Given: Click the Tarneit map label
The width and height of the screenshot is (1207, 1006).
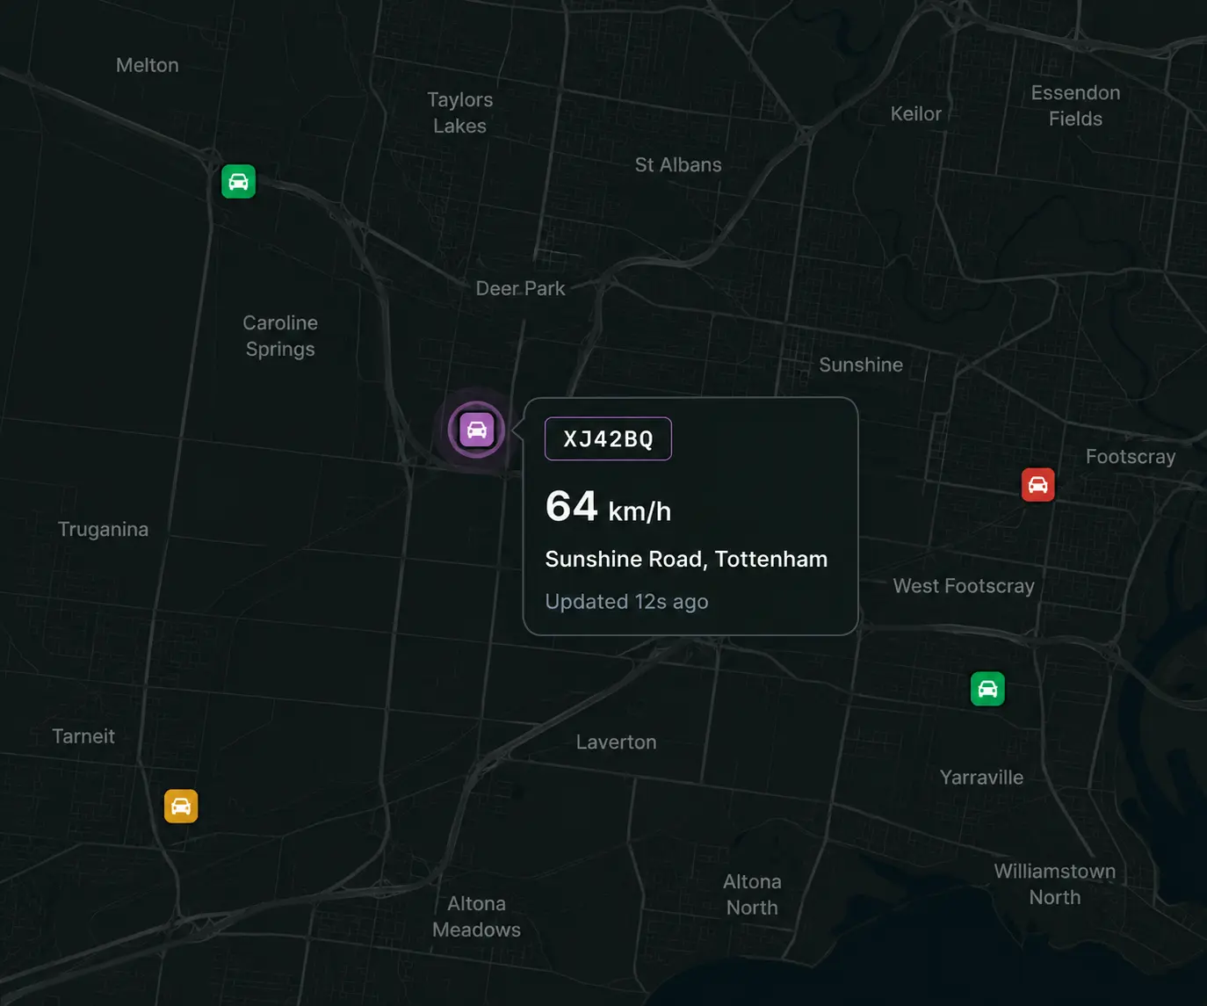Looking at the screenshot, I should 83,736.
